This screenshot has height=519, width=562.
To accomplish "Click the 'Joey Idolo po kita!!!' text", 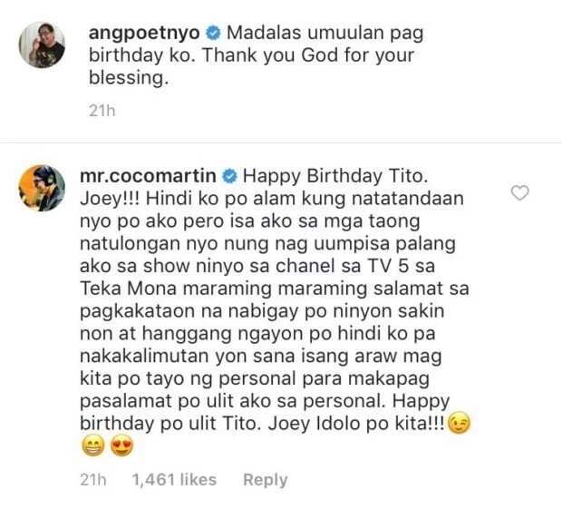I will point(356,424).
